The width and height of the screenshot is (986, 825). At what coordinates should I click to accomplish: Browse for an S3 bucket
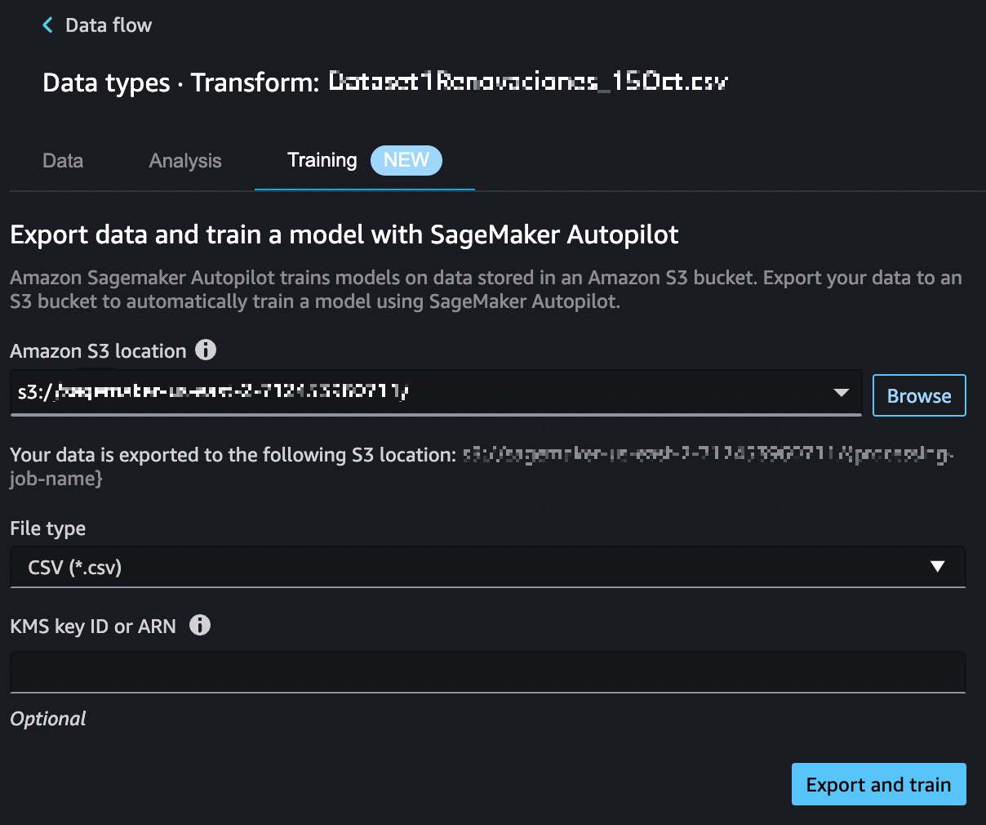tap(919, 395)
